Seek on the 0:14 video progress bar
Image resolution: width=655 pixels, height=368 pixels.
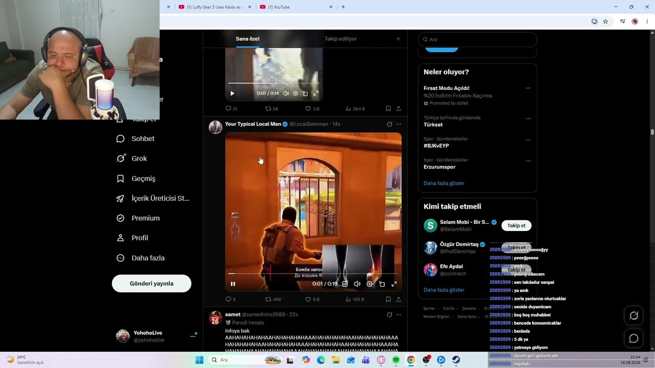point(274,83)
